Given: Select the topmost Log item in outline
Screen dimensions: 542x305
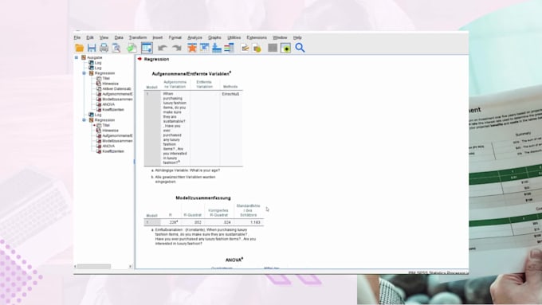Looking at the screenshot, I should click(98, 63).
